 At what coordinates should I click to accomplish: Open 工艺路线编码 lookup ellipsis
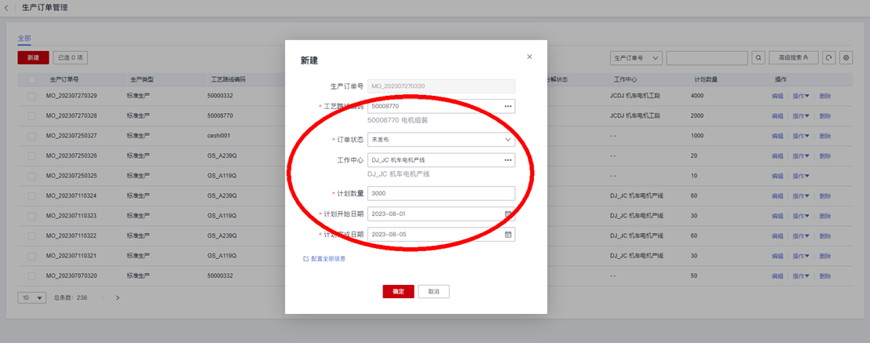[508, 106]
